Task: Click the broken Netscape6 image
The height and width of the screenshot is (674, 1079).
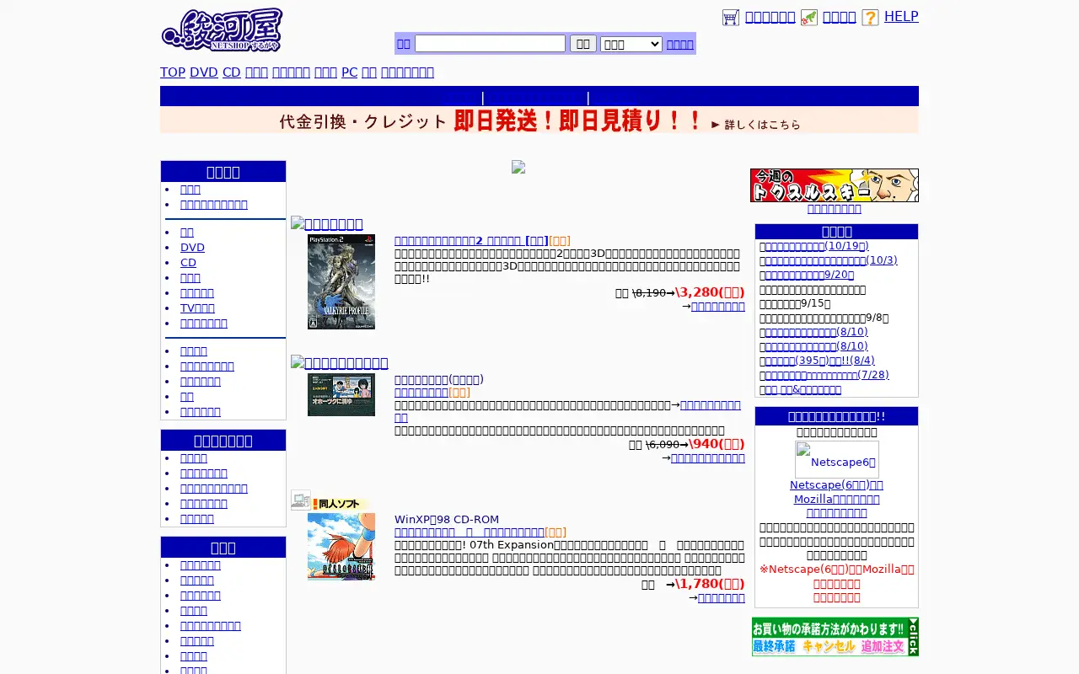Action: (836, 460)
